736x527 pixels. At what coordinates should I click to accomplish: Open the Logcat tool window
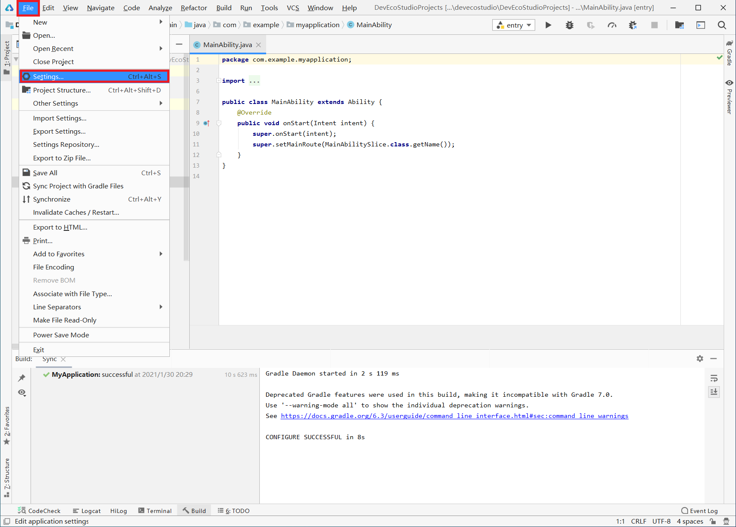click(87, 511)
